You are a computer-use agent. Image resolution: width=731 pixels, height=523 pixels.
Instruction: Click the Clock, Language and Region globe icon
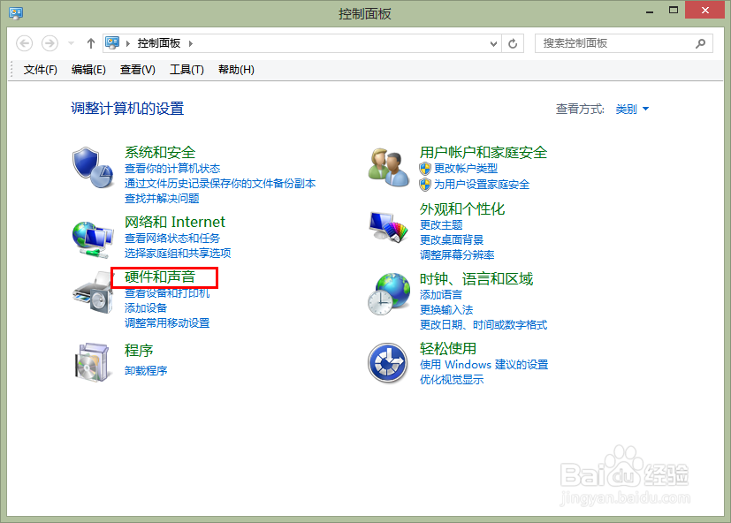(x=389, y=293)
